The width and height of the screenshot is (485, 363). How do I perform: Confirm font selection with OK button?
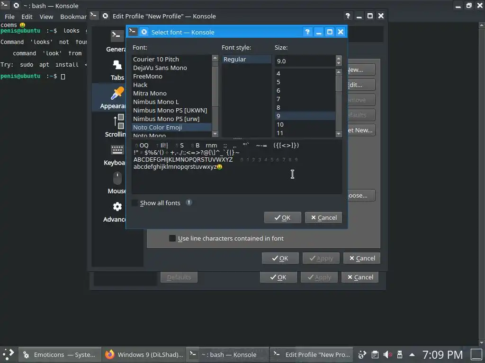click(x=282, y=217)
